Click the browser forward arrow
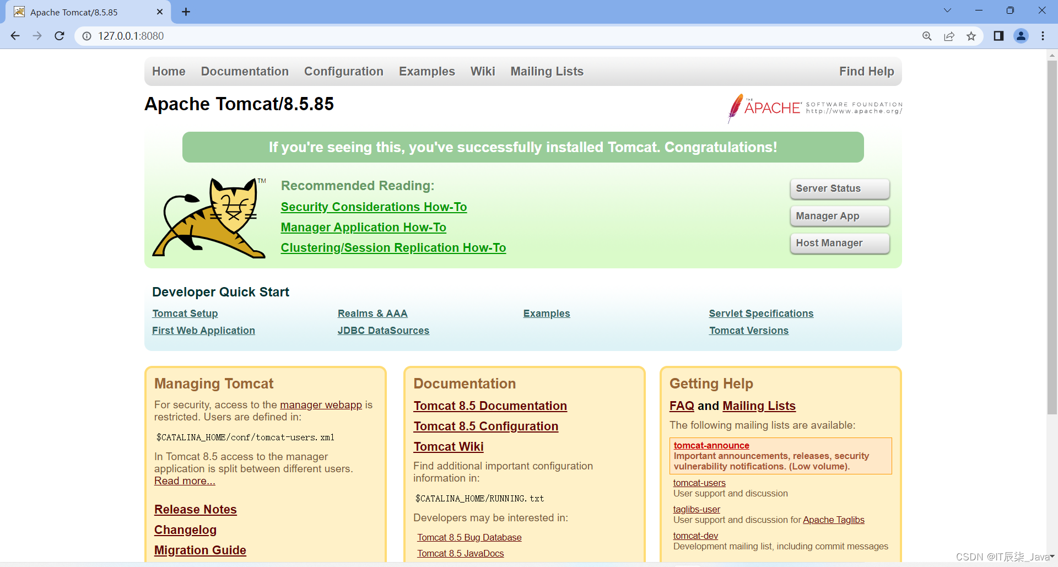Image resolution: width=1058 pixels, height=567 pixels. [x=37, y=36]
